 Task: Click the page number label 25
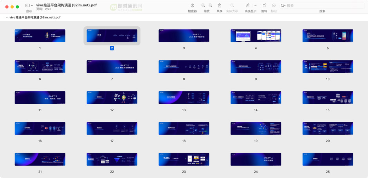[x=328, y=172]
